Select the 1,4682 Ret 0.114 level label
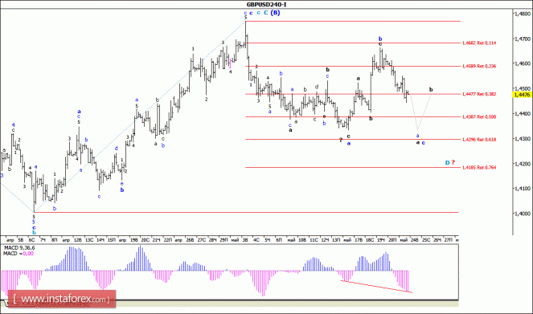The height and width of the screenshot is (314, 533). coord(479,43)
